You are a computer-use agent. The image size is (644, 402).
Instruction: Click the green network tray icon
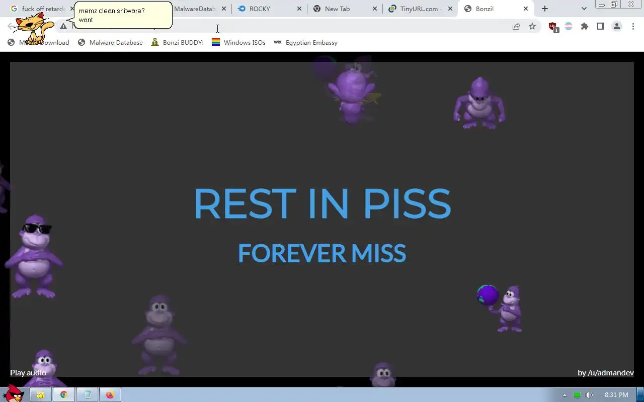coord(577,395)
